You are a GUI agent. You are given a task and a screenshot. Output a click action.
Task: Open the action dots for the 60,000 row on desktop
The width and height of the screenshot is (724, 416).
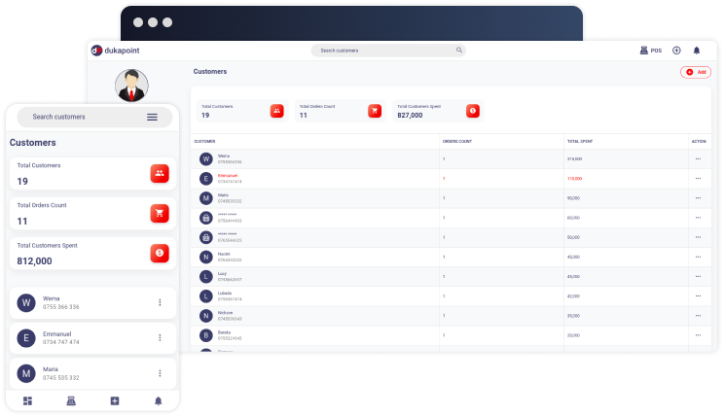click(698, 218)
